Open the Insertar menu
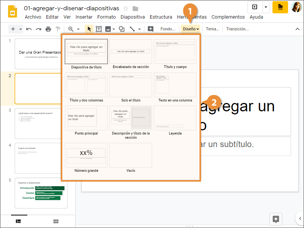 pyautogui.click(x=84, y=17)
